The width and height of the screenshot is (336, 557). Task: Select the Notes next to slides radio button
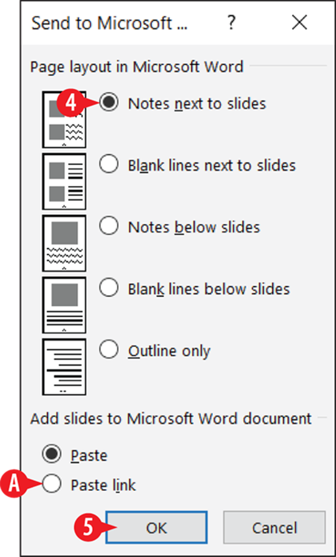click(x=108, y=103)
